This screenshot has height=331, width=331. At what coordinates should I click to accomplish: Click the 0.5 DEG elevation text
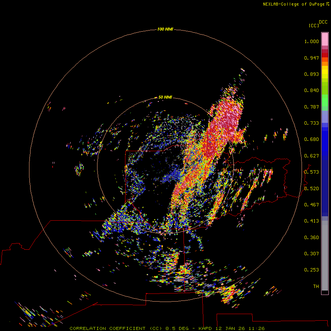point(178,328)
